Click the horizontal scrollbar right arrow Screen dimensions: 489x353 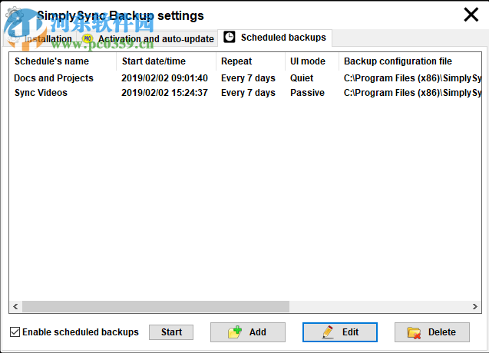(475, 306)
